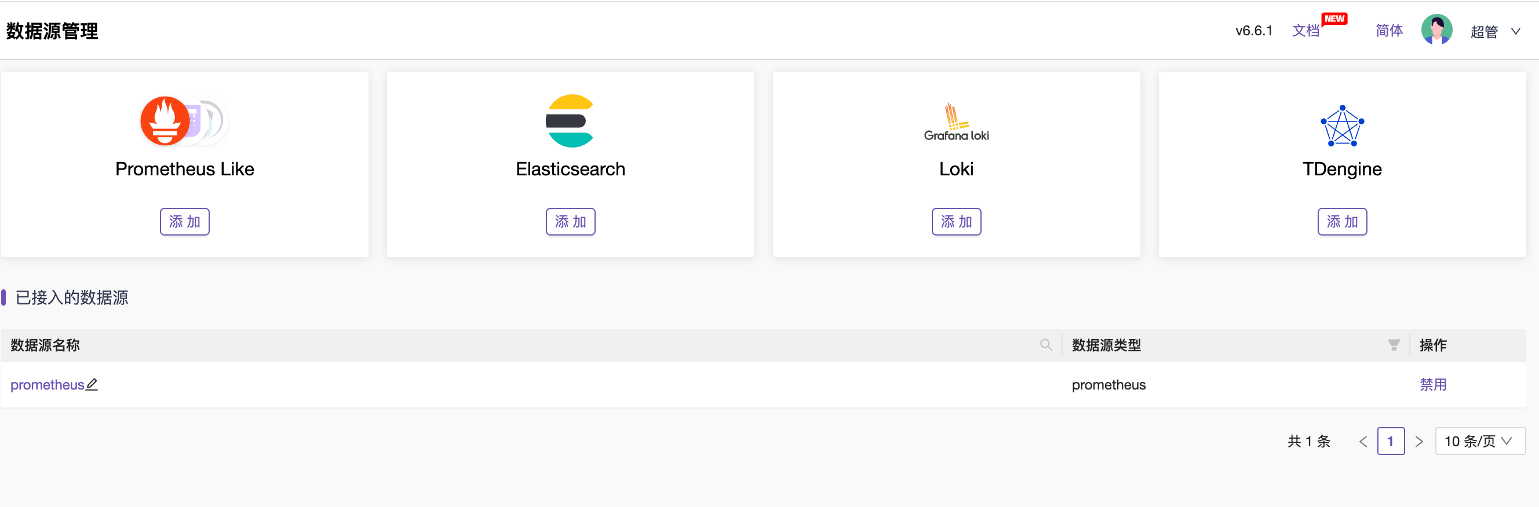
Task: Select page 1 in pagination
Action: tap(1390, 442)
